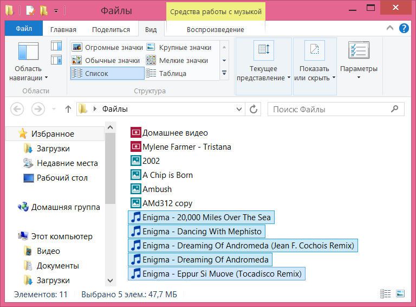Open Help via the question mark icon
The image size is (416, 307).
[x=404, y=28]
